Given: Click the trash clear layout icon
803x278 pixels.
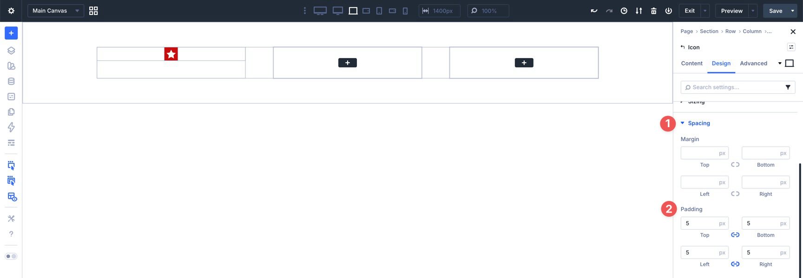Looking at the screenshot, I should [654, 11].
